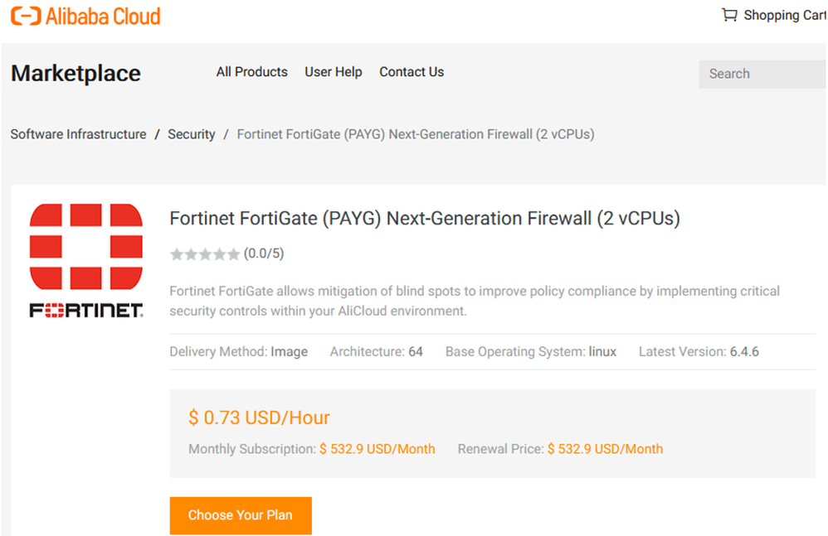
Task: Click the Monthly Subscription $532.9 price
Action: (x=377, y=449)
